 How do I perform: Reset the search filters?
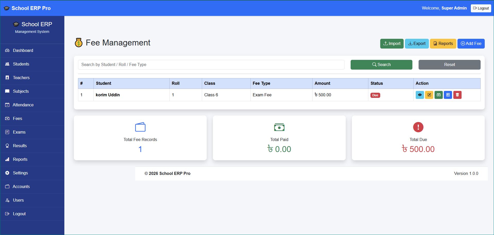tap(449, 65)
